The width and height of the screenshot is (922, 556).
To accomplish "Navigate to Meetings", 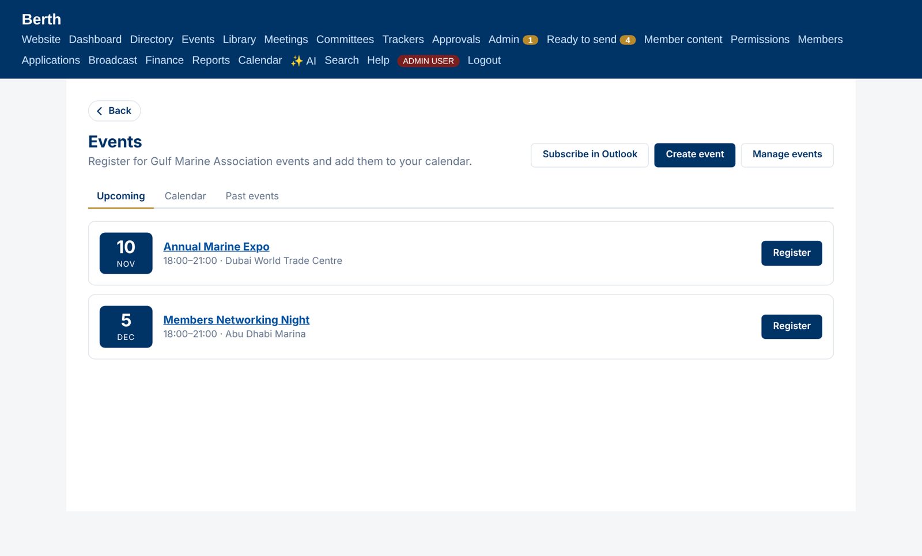I will click(x=286, y=39).
